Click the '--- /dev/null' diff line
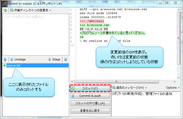This screenshot has width=183, height=119. [92, 21]
